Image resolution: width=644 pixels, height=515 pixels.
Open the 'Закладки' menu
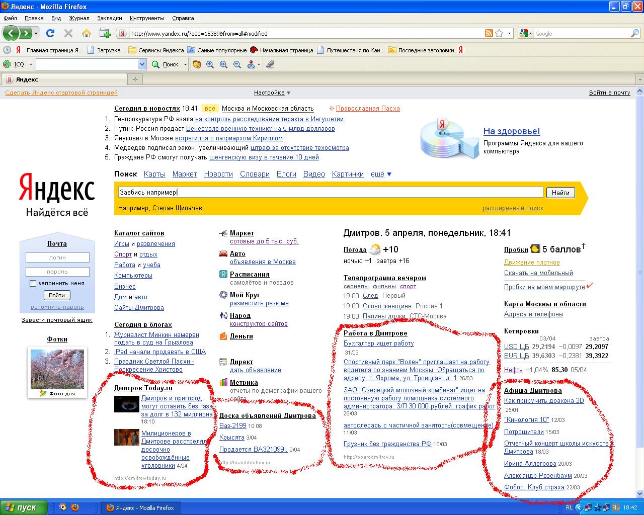click(x=110, y=18)
